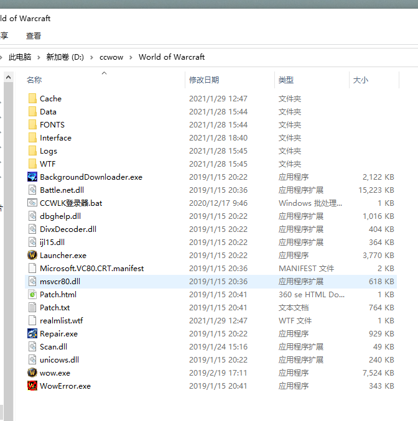Click the BackgroundDownloader.exe icon
The width and height of the screenshot is (418, 421).
[32, 177]
